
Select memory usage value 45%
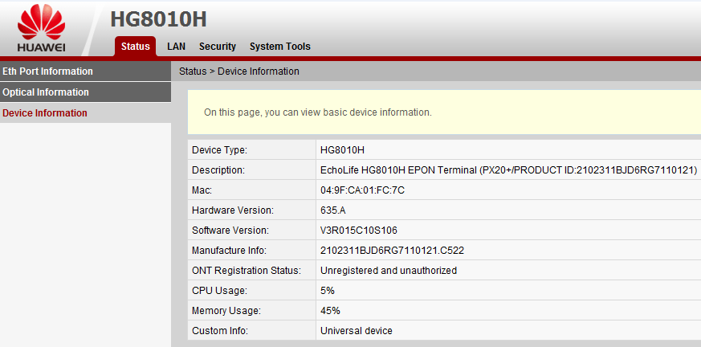330,311
